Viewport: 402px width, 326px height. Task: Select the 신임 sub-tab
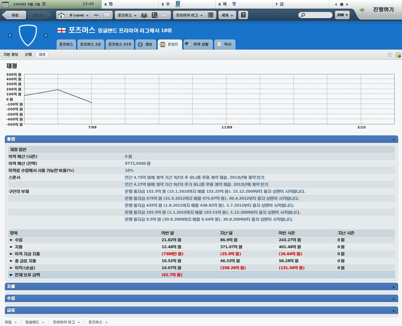tap(29, 54)
